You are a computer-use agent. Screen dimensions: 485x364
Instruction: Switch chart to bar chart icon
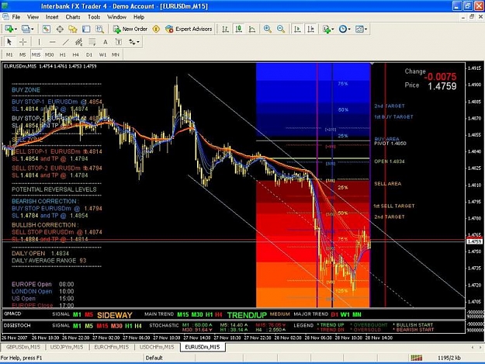(x=226, y=29)
